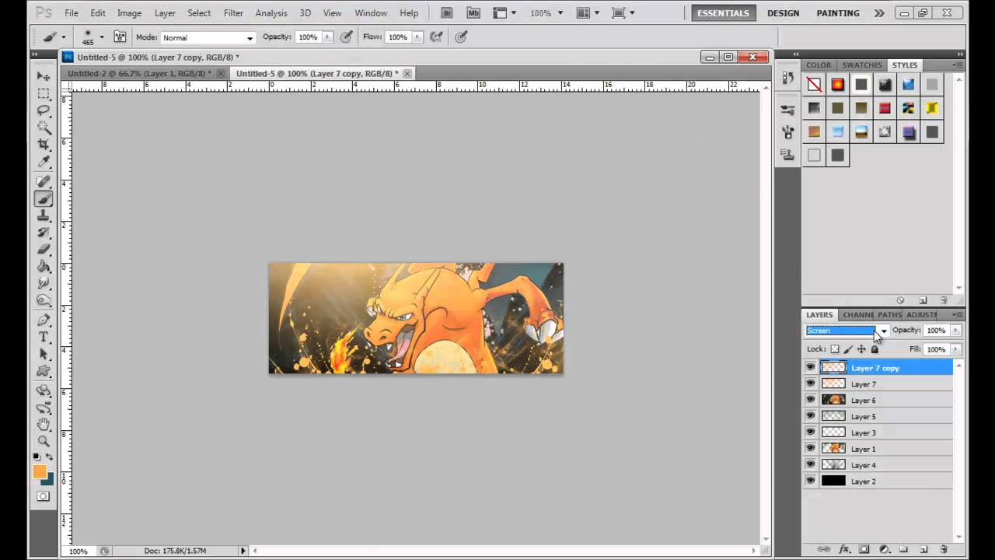Screen dimensions: 995x560
Task: Select the Design workspace
Action: coord(783,13)
